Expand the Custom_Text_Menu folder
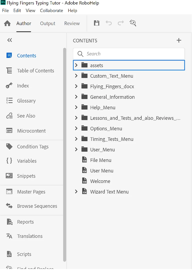Image resolution: width=192 pixels, height=270 pixels. click(76, 76)
